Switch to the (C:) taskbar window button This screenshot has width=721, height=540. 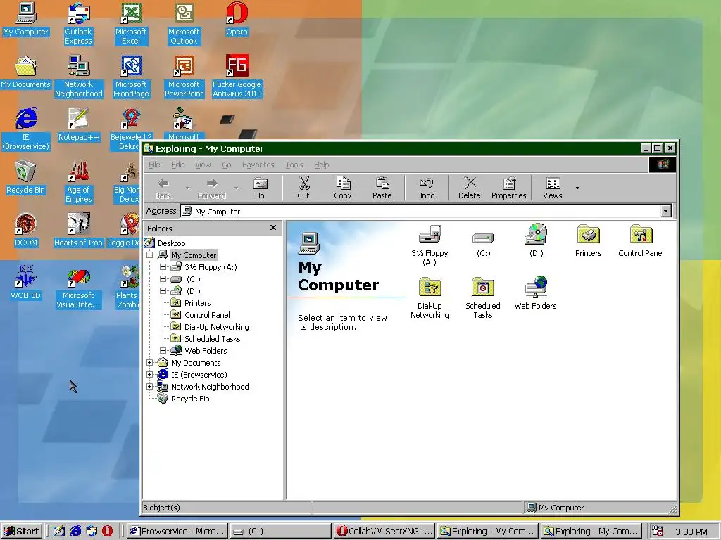(x=280, y=531)
